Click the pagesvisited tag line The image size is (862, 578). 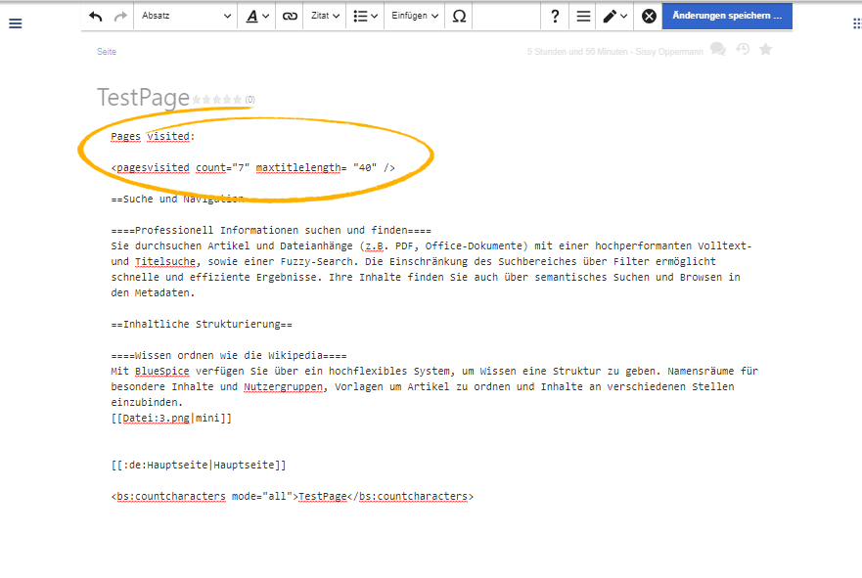pyautogui.click(x=252, y=167)
